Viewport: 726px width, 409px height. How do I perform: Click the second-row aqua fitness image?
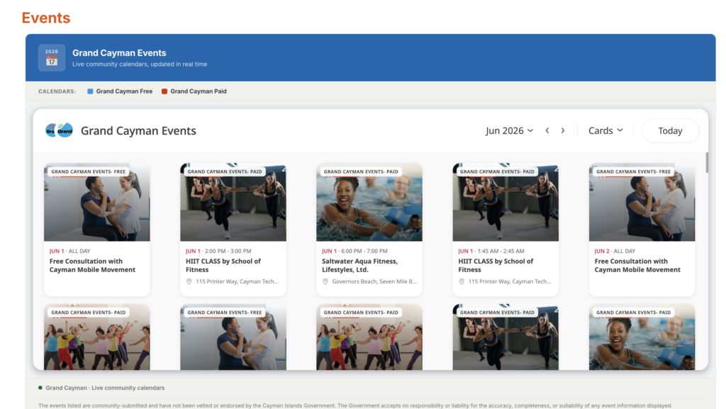(x=642, y=337)
